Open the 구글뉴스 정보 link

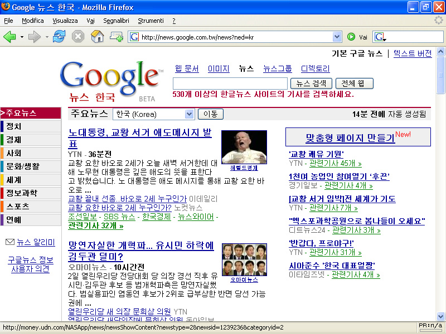point(31,260)
